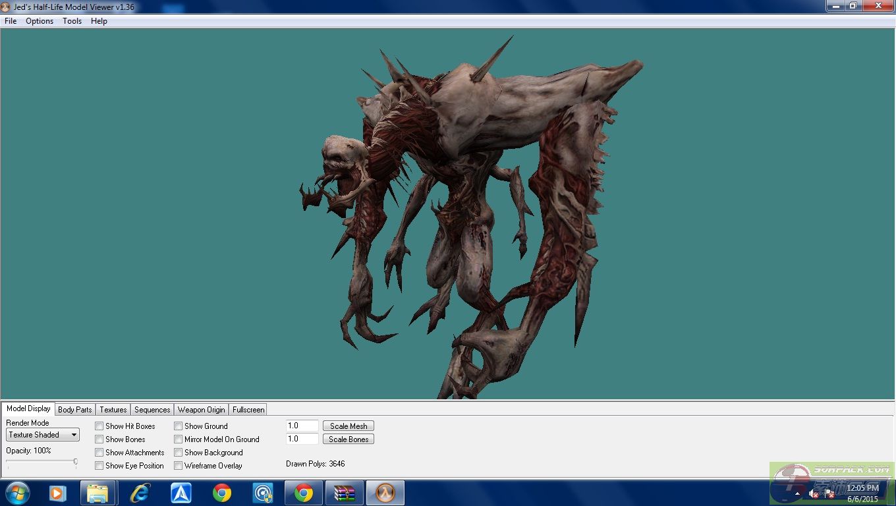Click the Scale Bones button
The height and width of the screenshot is (506, 896).
pos(349,439)
